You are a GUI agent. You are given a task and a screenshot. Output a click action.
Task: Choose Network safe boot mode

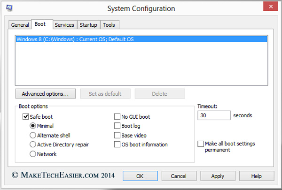(x=33, y=154)
